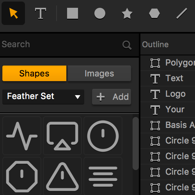Click the shapes list scrollbar
Screen dimensions: 195x195
coord(136,144)
